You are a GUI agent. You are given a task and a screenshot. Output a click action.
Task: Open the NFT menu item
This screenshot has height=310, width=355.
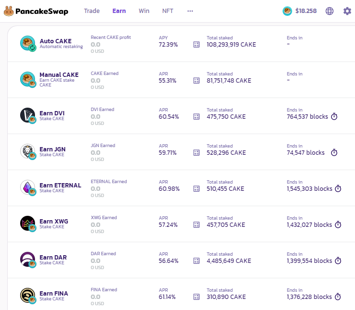pyautogui.click(x=168, y=11)
